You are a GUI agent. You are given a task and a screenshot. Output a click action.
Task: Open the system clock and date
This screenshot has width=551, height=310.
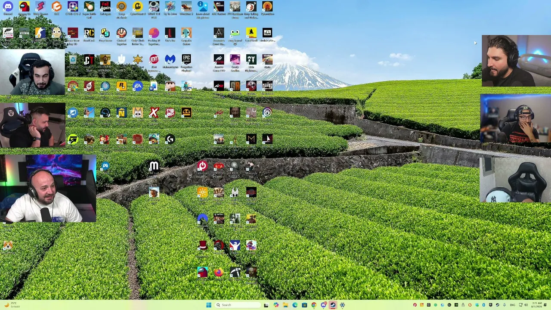tap(536, 305)
